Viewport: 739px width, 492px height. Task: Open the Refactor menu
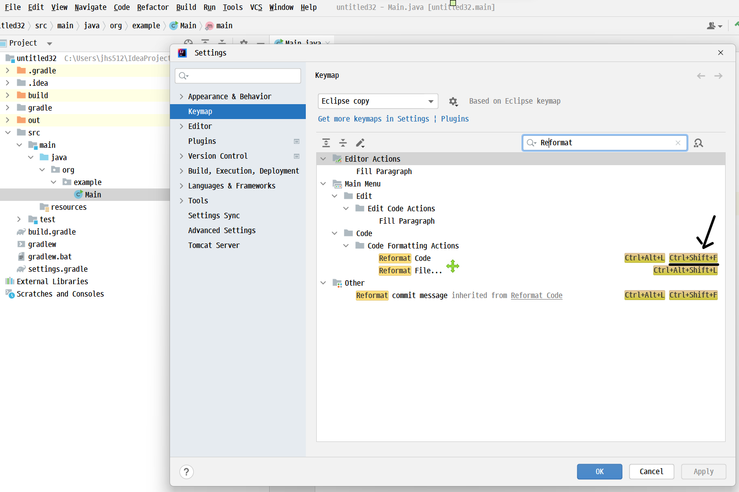point(153,7)
